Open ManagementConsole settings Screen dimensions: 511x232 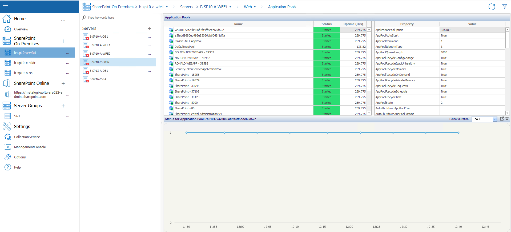pyautogui.click(x=30, y=147)
